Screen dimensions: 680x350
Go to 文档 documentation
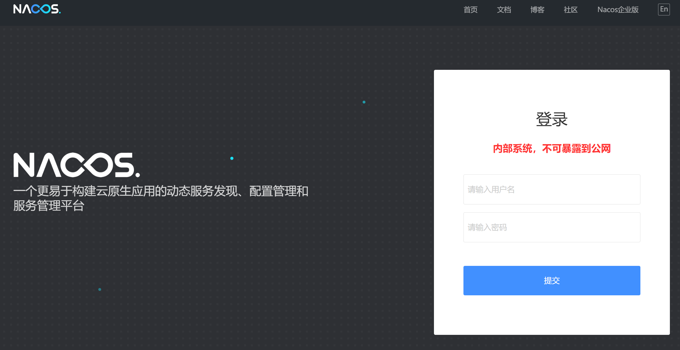[504, 10]
